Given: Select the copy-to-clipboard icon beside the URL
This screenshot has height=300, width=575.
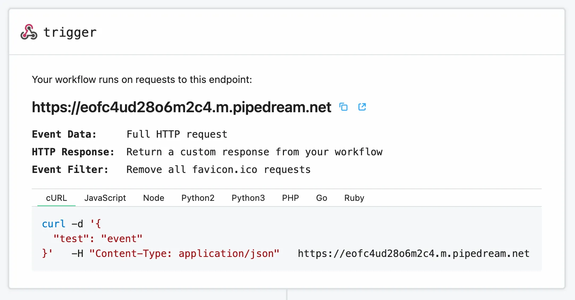Looking at the screenshot, I should pos(344,107).
